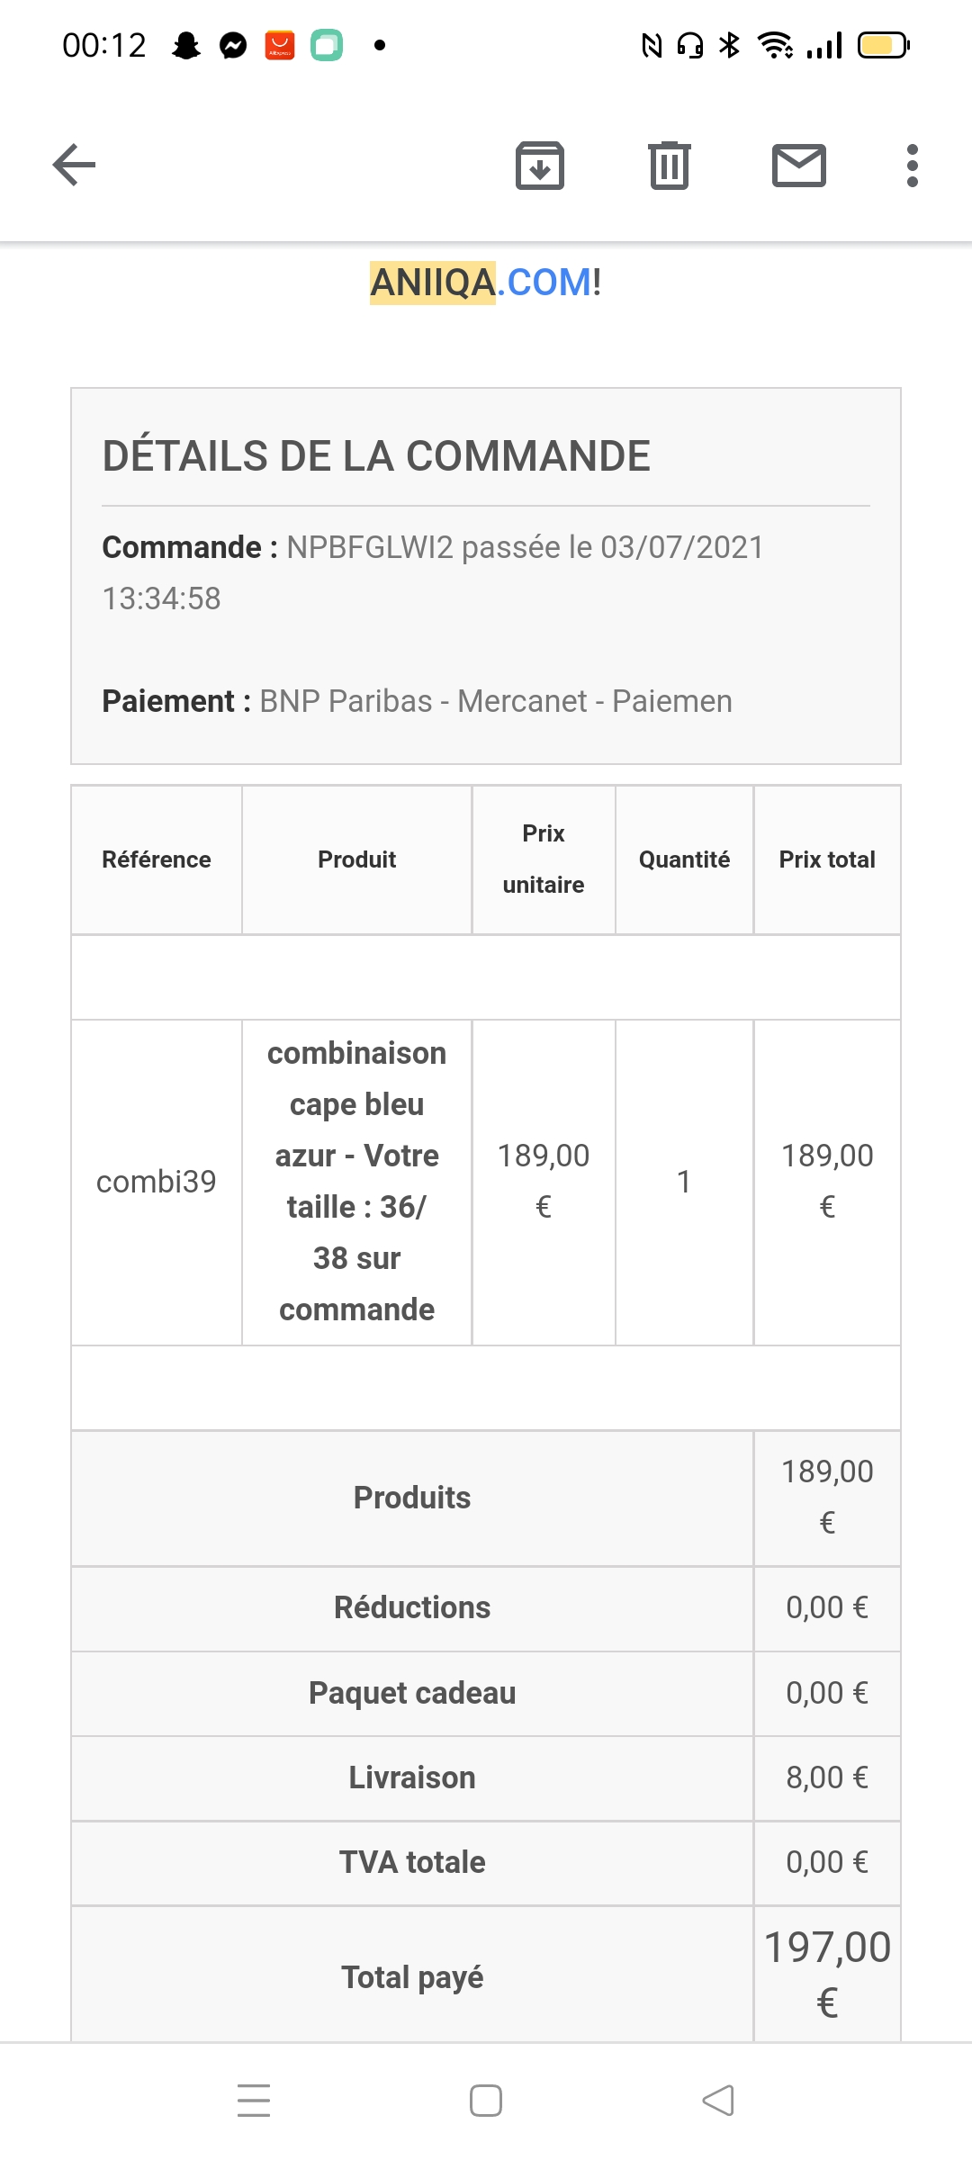Tap the battery indicator in status bar
972x2160 pixels.
[884, 45]
